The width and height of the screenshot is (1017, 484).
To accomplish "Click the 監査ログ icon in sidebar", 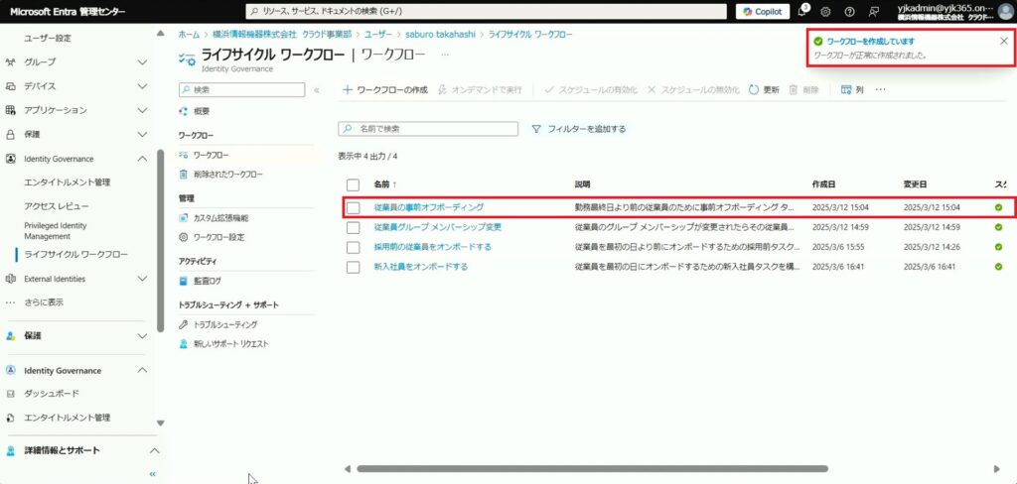I will pyautogui.click(x=183, y=282).
